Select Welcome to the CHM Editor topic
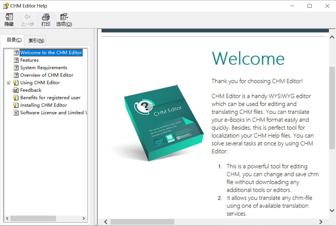This screenshot has height=226, width=336. (51, 53)
